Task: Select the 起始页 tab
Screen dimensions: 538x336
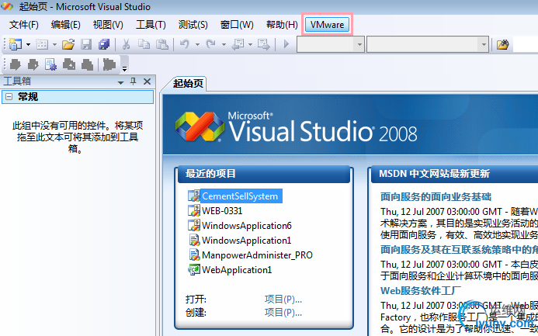Action: [188, 83]
